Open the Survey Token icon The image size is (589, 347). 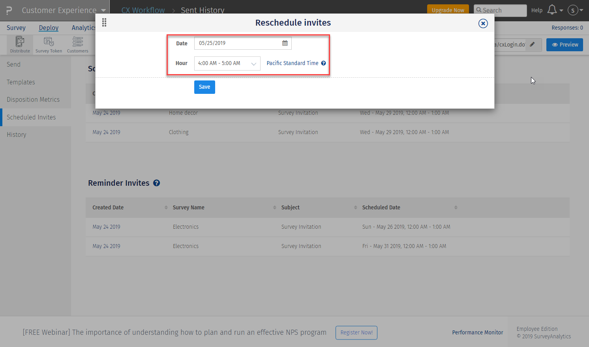(x=49, y=45)
